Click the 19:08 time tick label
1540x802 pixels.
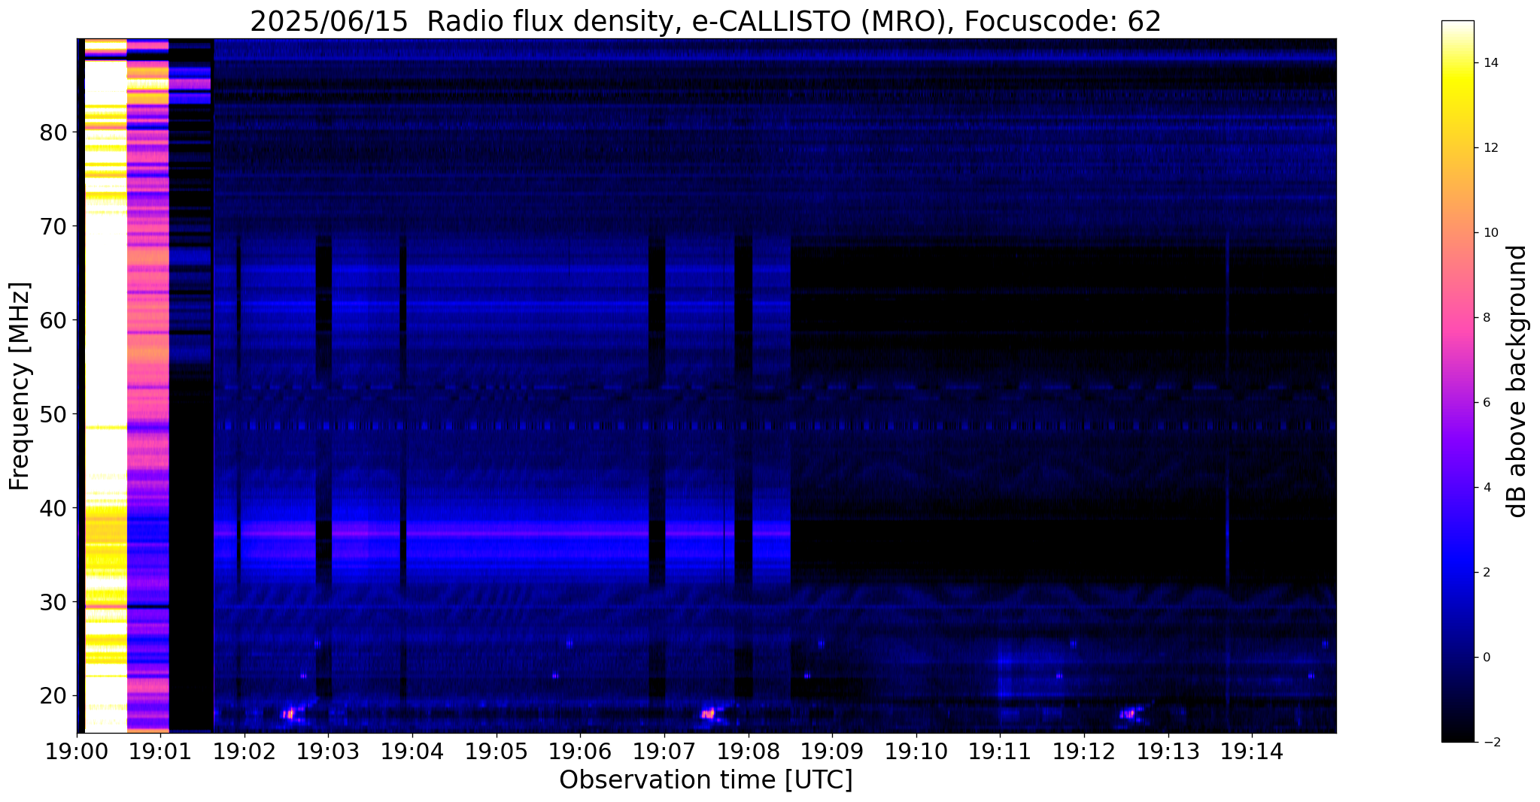[x=748, y=751]
